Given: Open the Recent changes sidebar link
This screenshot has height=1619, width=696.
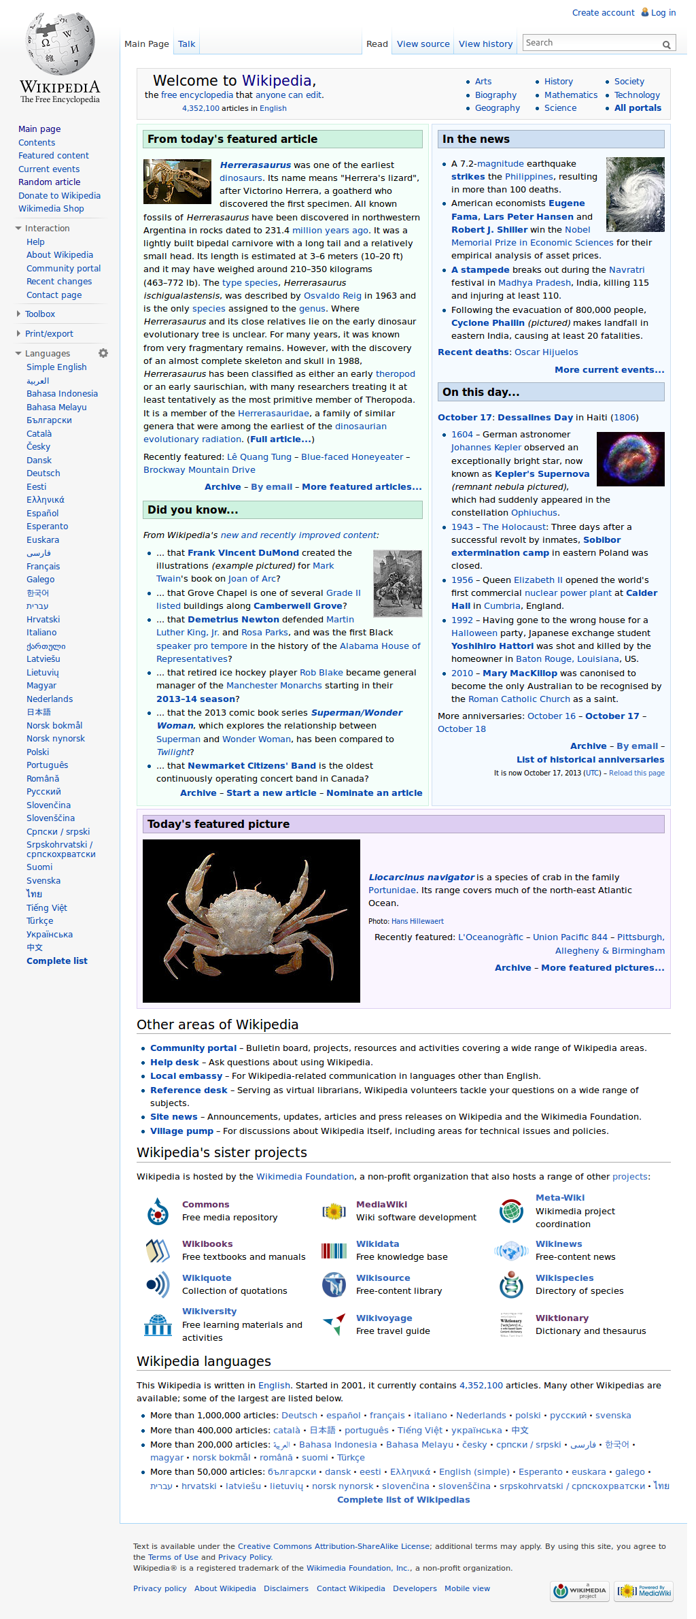Looking at the screenshot, I should click(x=59, y=282).
